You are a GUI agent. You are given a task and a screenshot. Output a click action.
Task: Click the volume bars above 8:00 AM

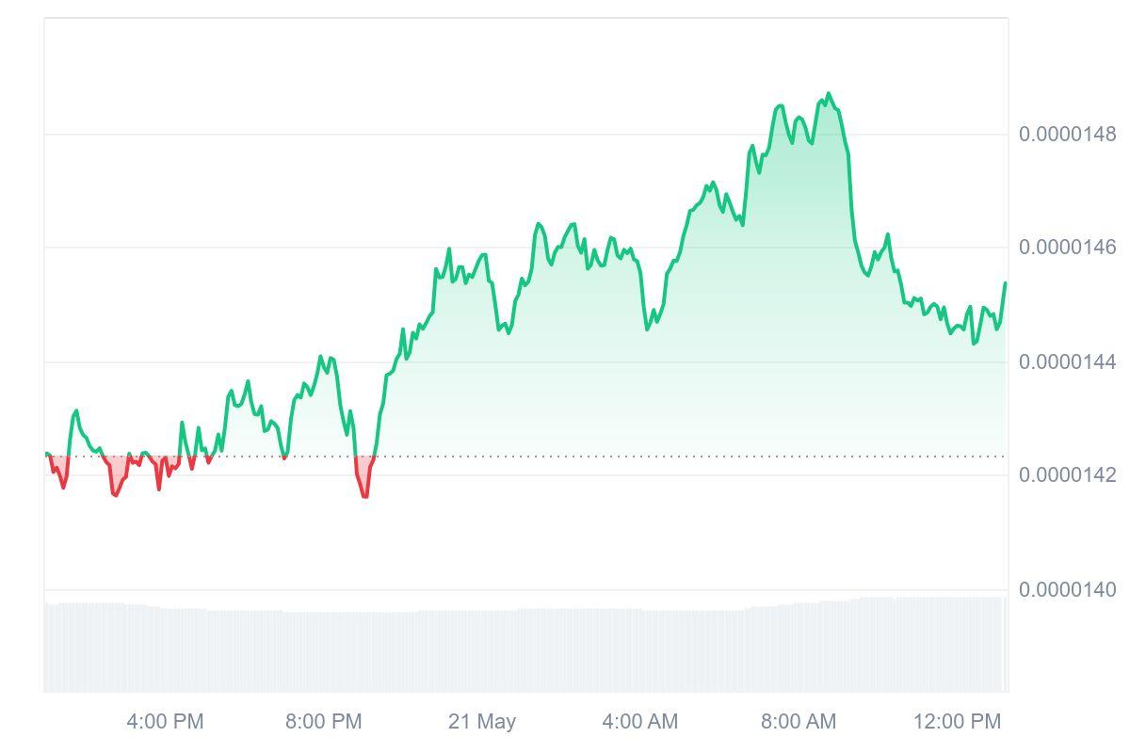(799, 648)
